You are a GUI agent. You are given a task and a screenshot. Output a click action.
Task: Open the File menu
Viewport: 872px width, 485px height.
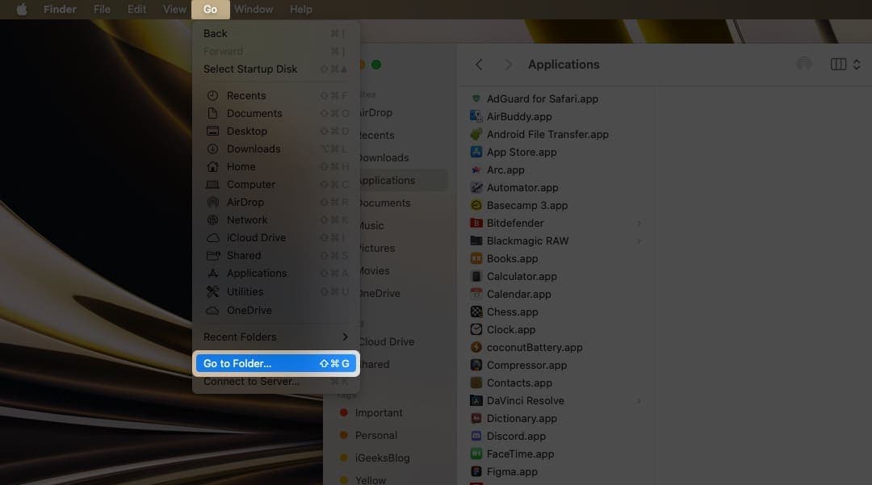(102, 10)
